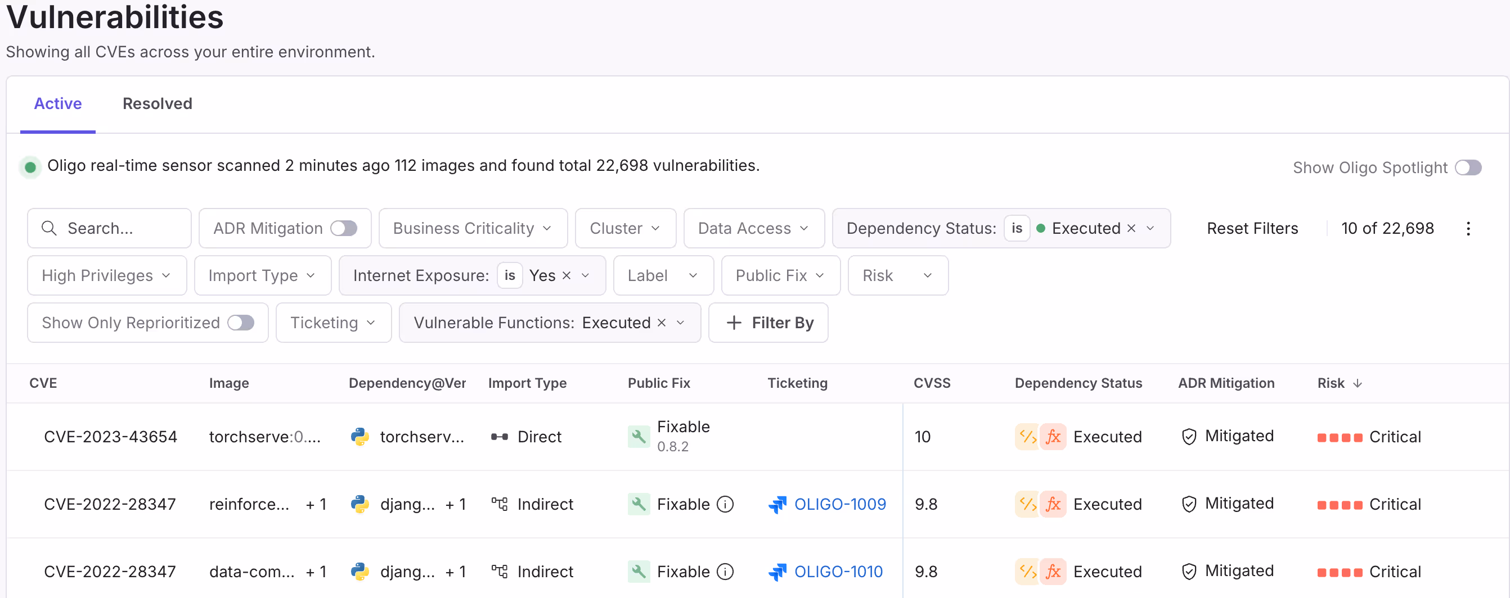Click the 'is' operator in Dependency Status filter

coord(1017,228)
